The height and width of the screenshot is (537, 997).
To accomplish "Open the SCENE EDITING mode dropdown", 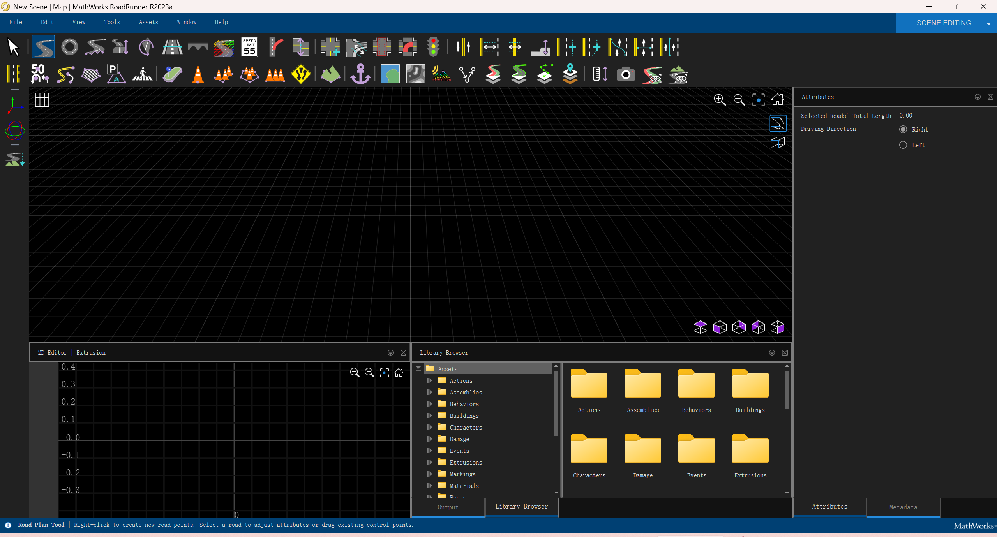I will click(988, 23).
